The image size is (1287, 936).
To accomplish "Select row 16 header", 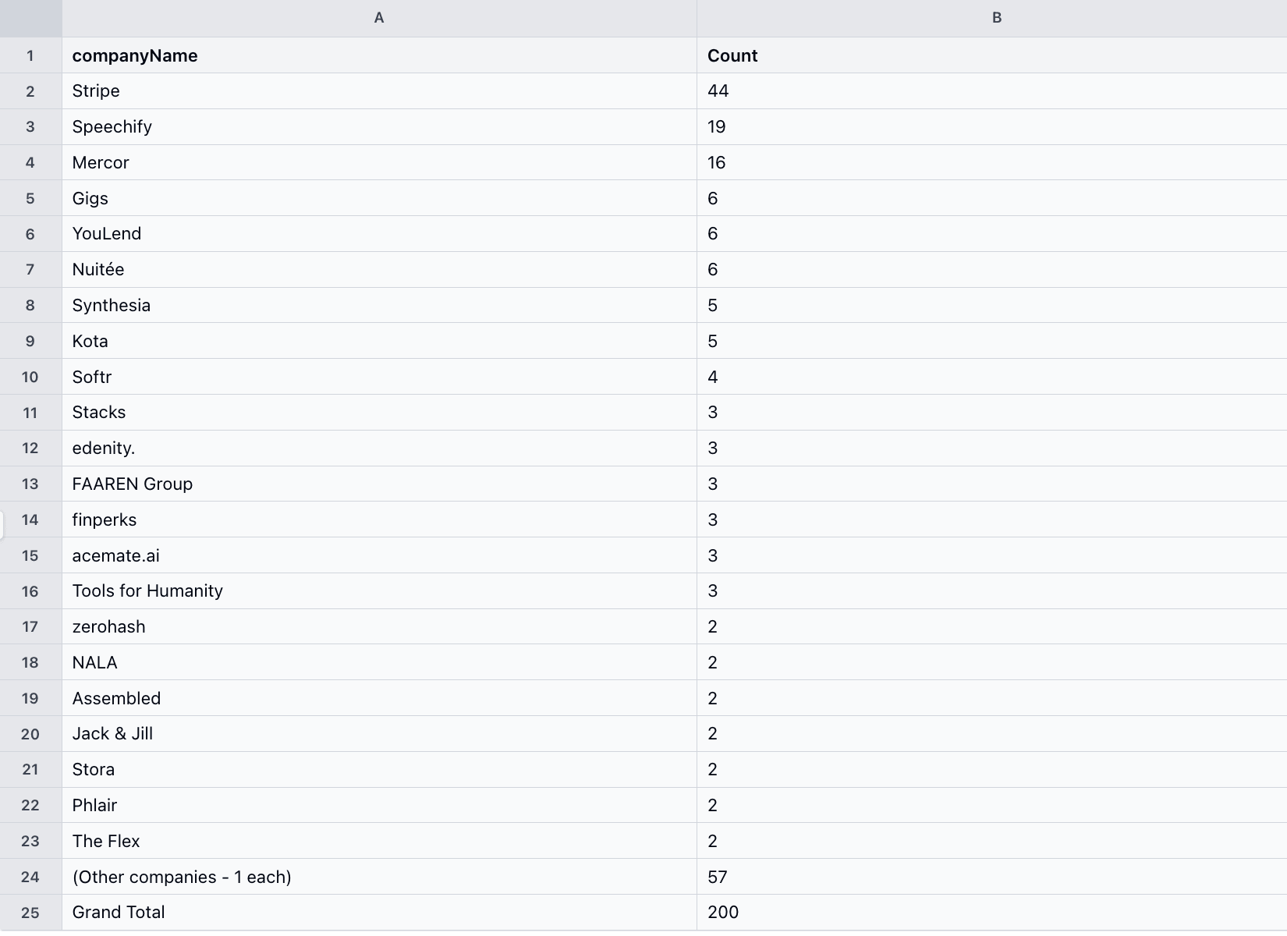I will pyautogui.click(x=30, y=591).
